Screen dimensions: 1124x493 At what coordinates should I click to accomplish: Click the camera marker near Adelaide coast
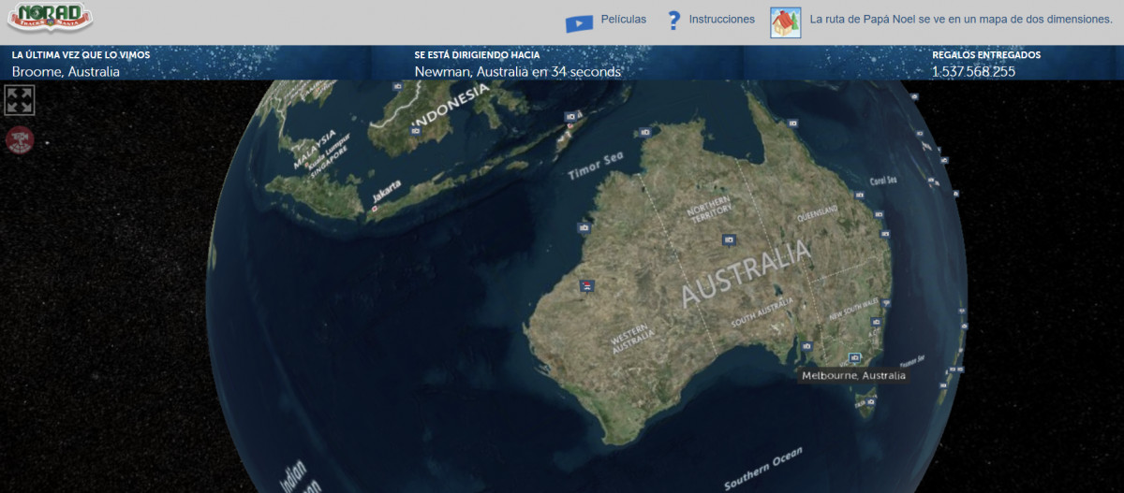[806, 345]
